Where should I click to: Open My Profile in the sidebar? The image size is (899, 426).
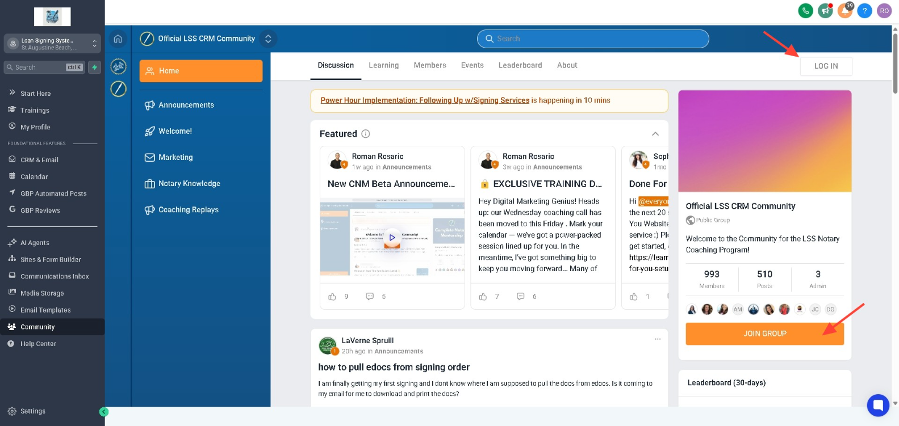tap(35, 127)
